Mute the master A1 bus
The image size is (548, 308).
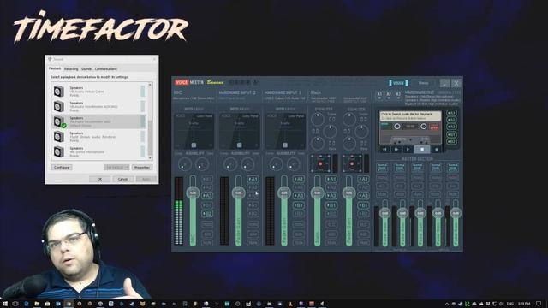coord(382,194)
